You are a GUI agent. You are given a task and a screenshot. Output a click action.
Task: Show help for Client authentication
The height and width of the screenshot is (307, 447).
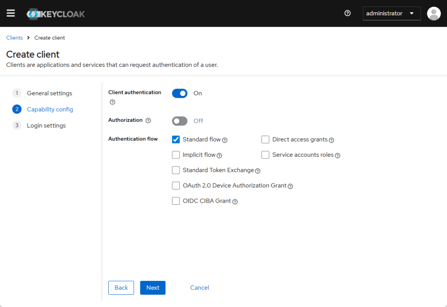113,102
